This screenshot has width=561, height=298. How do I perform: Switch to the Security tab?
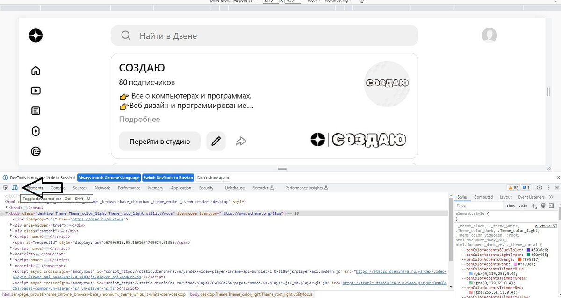[206, 188]
